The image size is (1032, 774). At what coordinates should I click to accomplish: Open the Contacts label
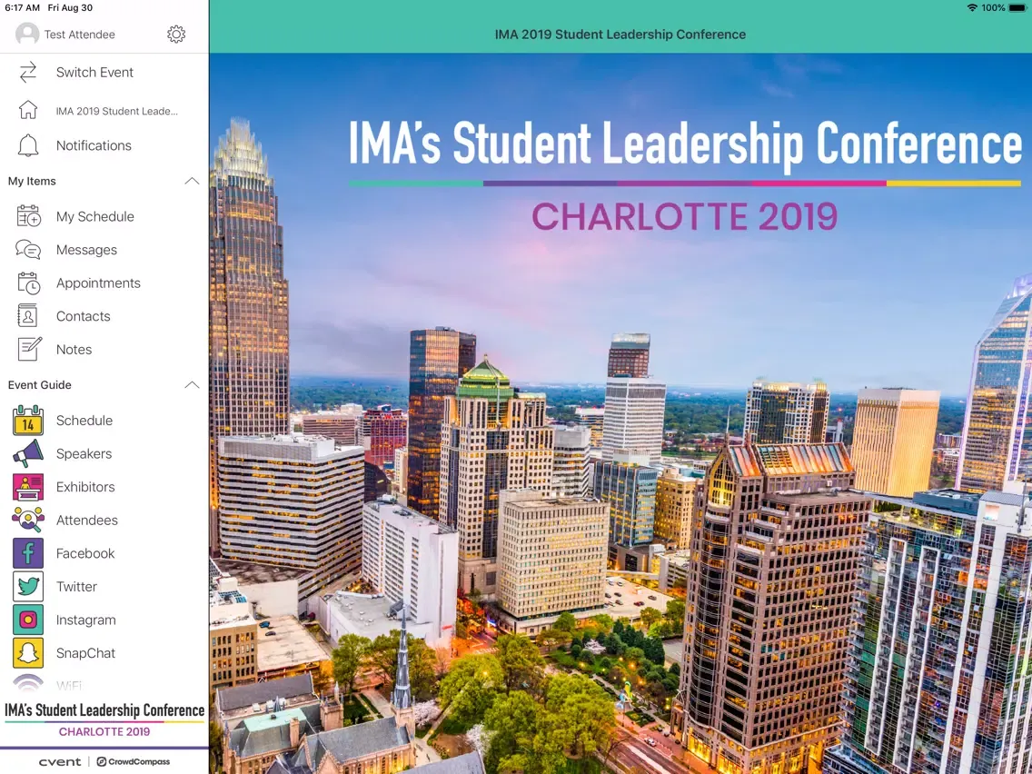click(x=83, y=316)
